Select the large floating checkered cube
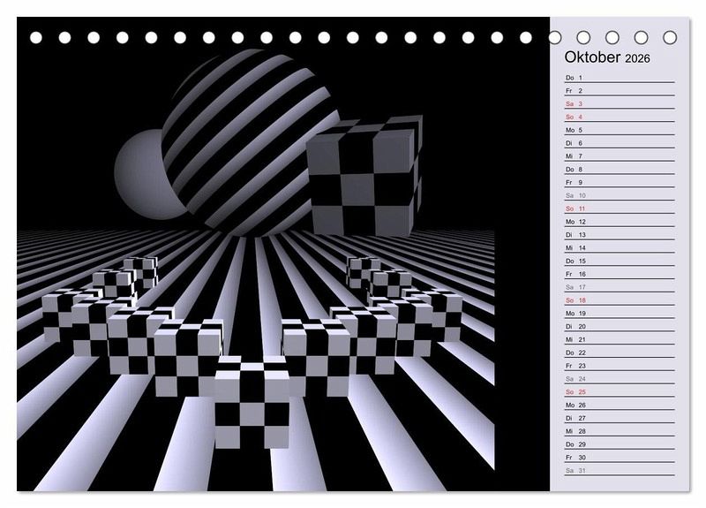This screenshot has width=706, height=508. click(364, 177)
